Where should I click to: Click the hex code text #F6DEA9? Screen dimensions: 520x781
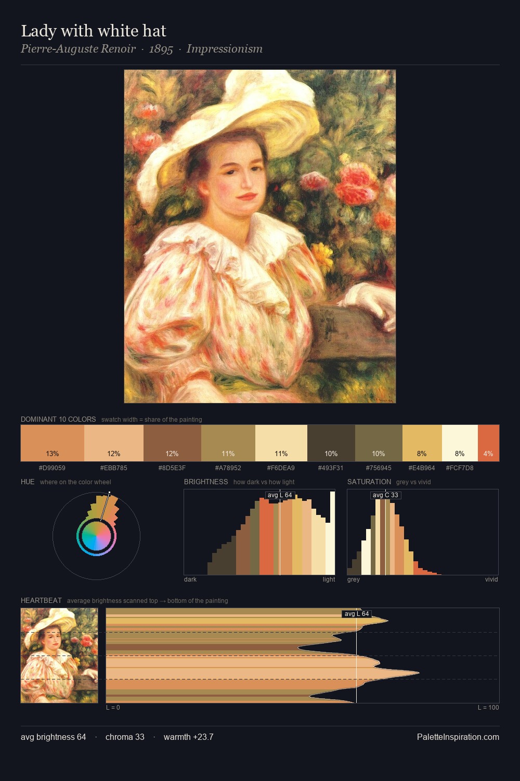point(281,468)
